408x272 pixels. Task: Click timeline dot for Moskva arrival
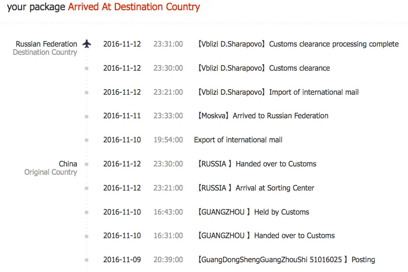coord(87,116)
